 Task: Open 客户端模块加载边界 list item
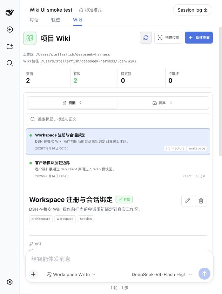click(x=118, y=169)
